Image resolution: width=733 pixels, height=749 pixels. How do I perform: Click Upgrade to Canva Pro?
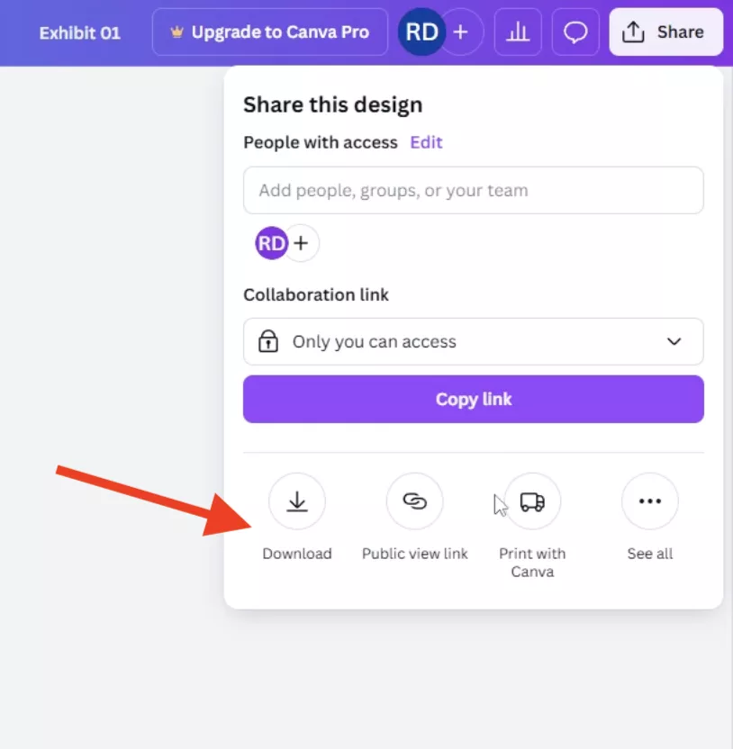tap(270, 32)
